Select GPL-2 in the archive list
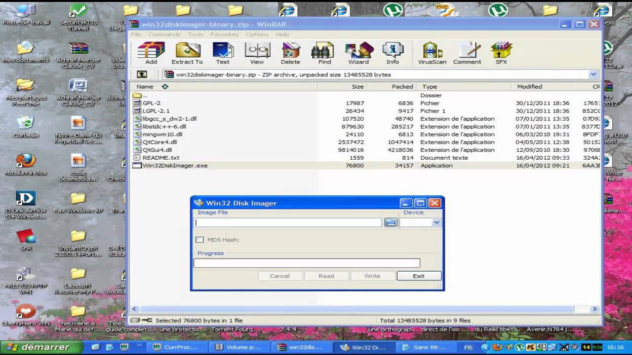The width and height of the screenshot is (632, 355). click(x=365, y=103)
